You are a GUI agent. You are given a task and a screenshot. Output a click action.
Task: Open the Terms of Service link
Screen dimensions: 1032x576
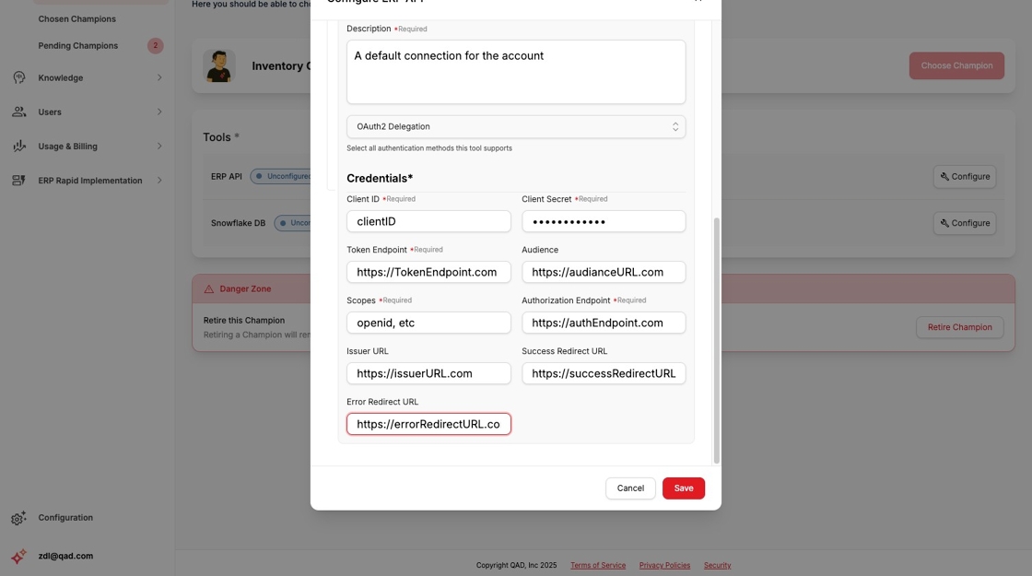[x=598, y=565]
